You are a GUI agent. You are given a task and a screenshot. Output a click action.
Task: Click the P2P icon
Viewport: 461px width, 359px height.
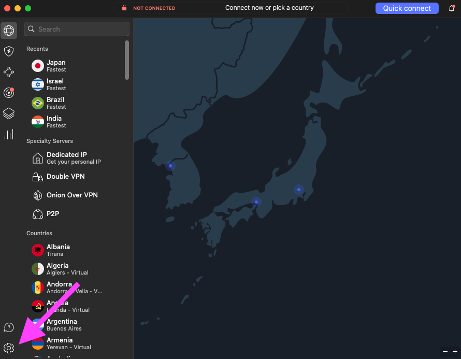38,214
